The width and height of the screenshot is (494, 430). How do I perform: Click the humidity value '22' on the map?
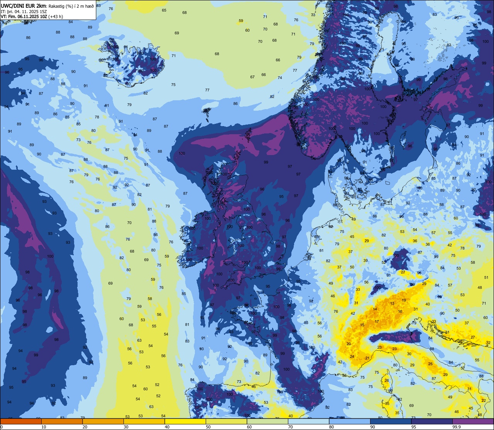pyautogui.click(x=484, y=401)
